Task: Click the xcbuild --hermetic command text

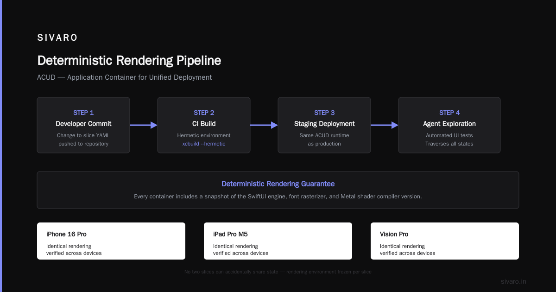Action: tap(204, 144)
